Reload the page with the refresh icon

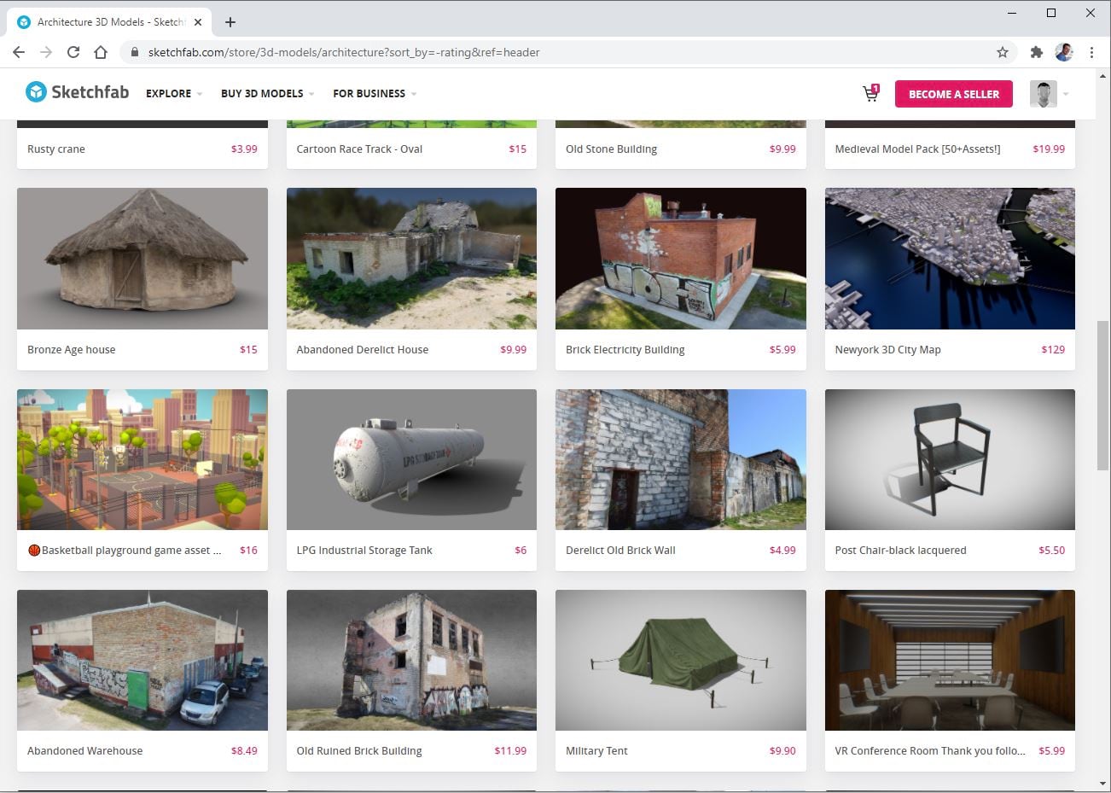73,52
